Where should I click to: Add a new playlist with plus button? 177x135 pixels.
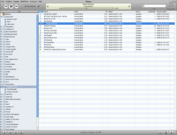5,132
